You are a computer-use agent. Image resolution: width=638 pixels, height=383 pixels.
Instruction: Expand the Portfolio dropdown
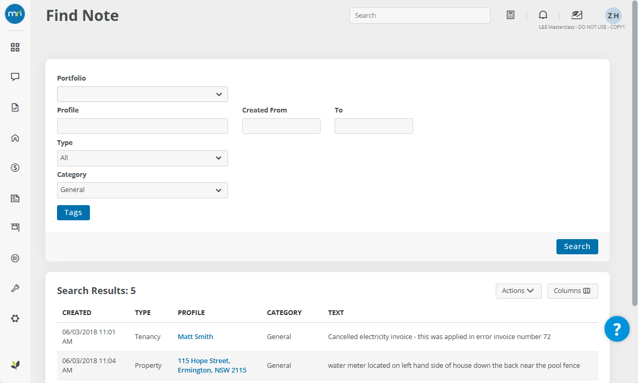142,94
